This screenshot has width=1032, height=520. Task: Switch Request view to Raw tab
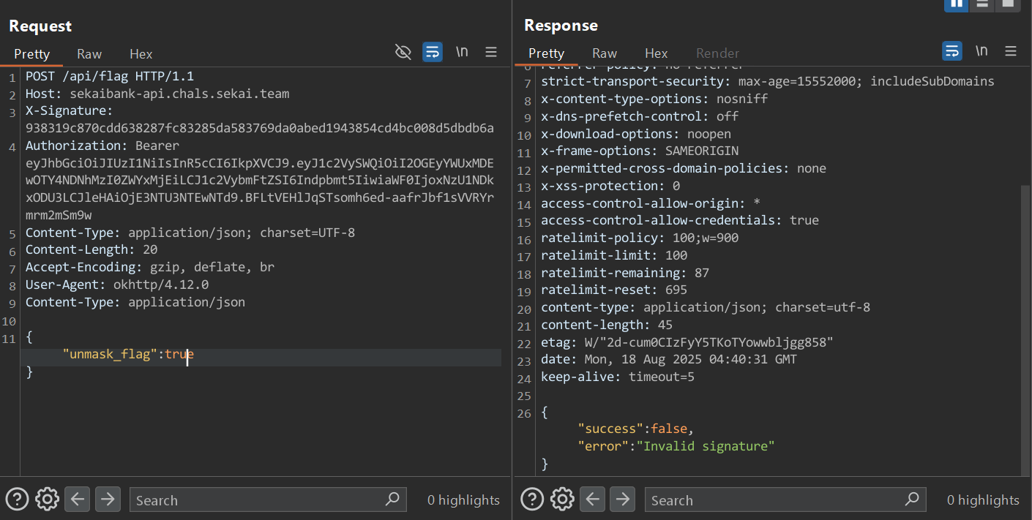click(89, 54)
